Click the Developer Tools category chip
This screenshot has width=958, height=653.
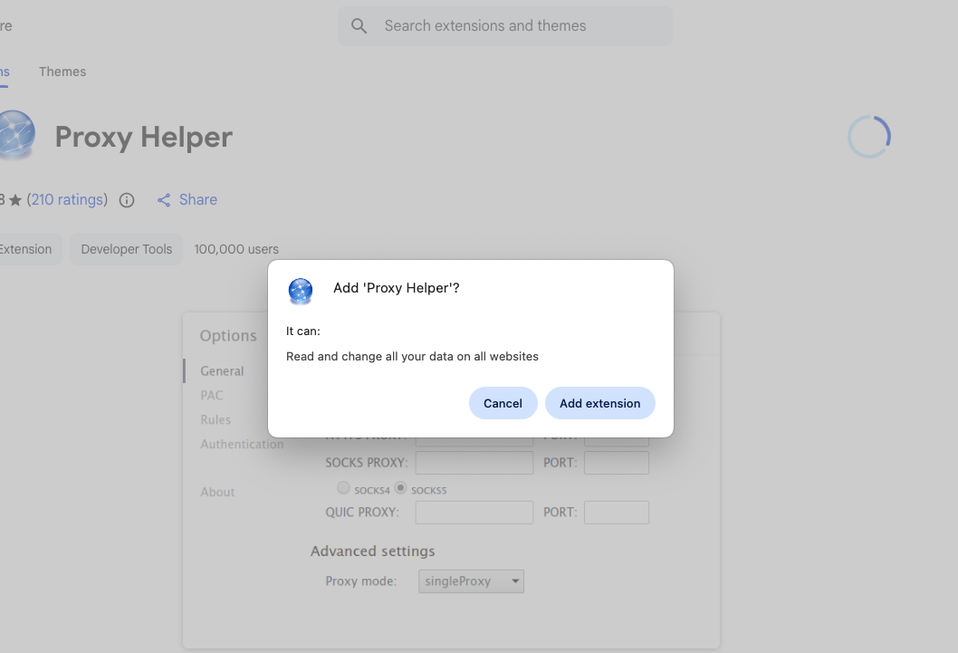(127, 249)
